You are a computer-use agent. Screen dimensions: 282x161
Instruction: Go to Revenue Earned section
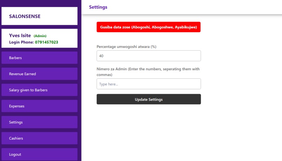click(40, 74)
